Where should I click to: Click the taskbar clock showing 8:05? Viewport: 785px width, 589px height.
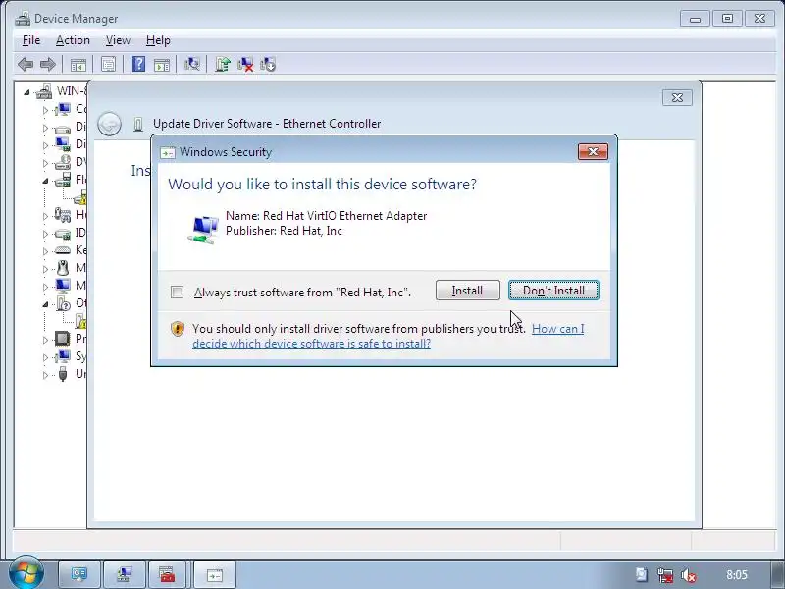pyautogui.click(x=737, y=575)
